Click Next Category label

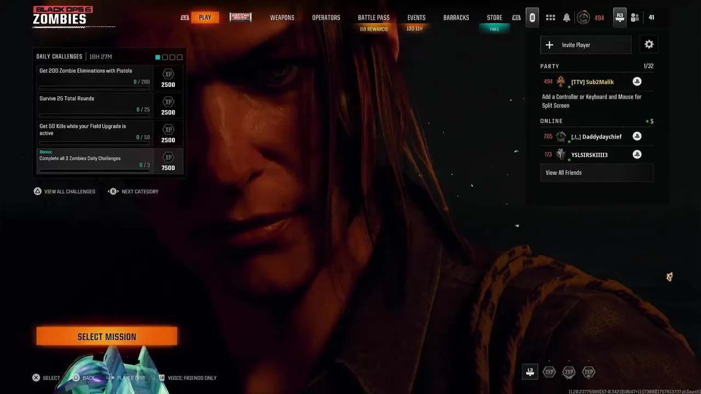click(140, 192)
